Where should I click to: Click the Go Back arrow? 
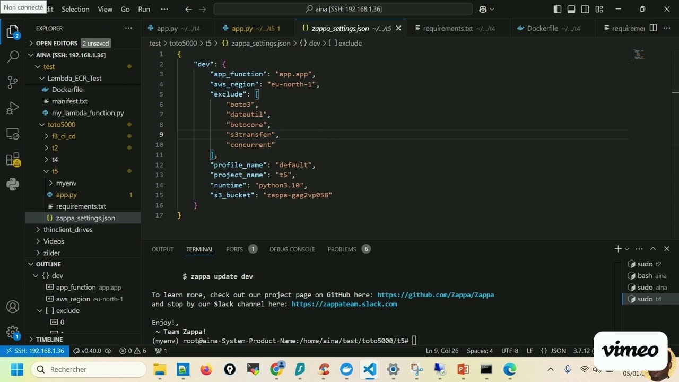point(188,9)
